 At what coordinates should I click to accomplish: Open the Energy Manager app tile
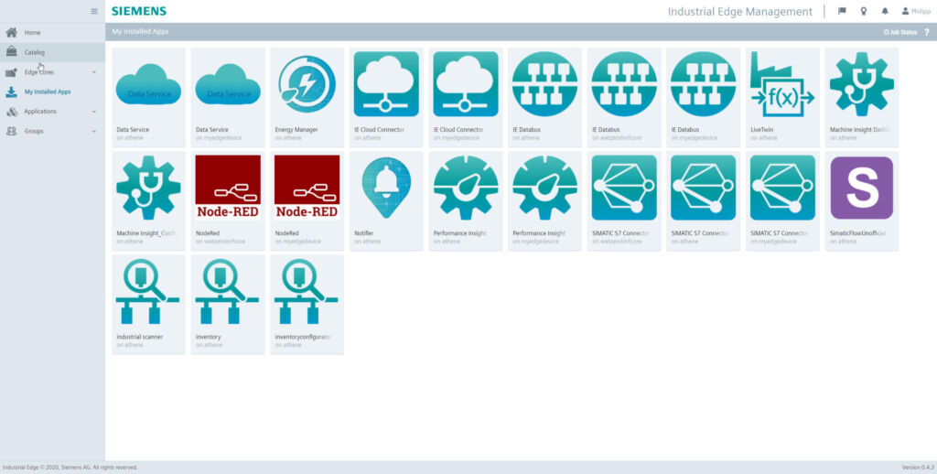[x=307, y=84]
